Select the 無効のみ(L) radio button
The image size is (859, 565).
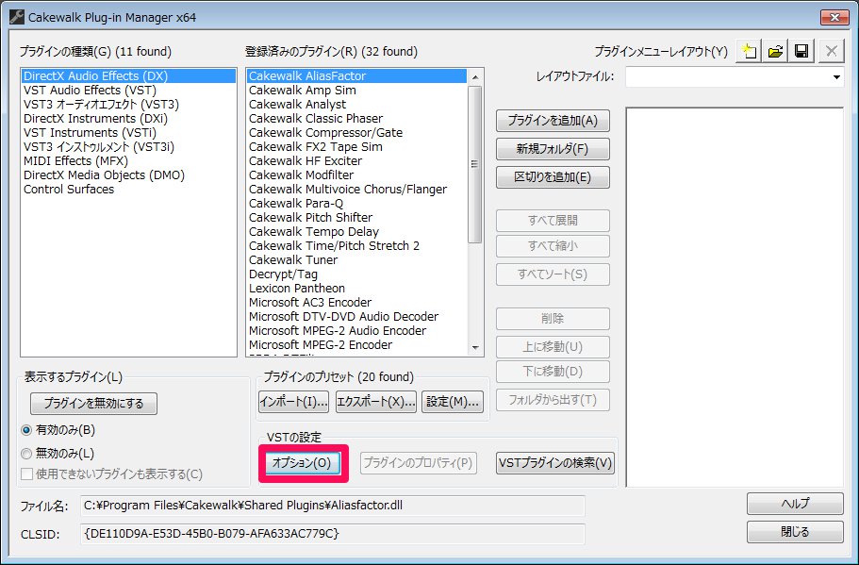coord(26,454)
